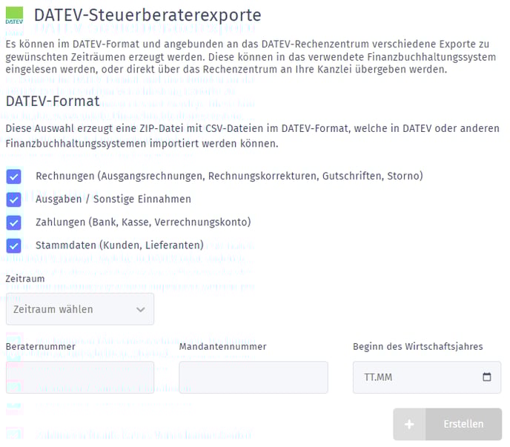Select the DATEV-Steuerberaterexporte heading
Viewport: 510px width, 447px height.
148,15
